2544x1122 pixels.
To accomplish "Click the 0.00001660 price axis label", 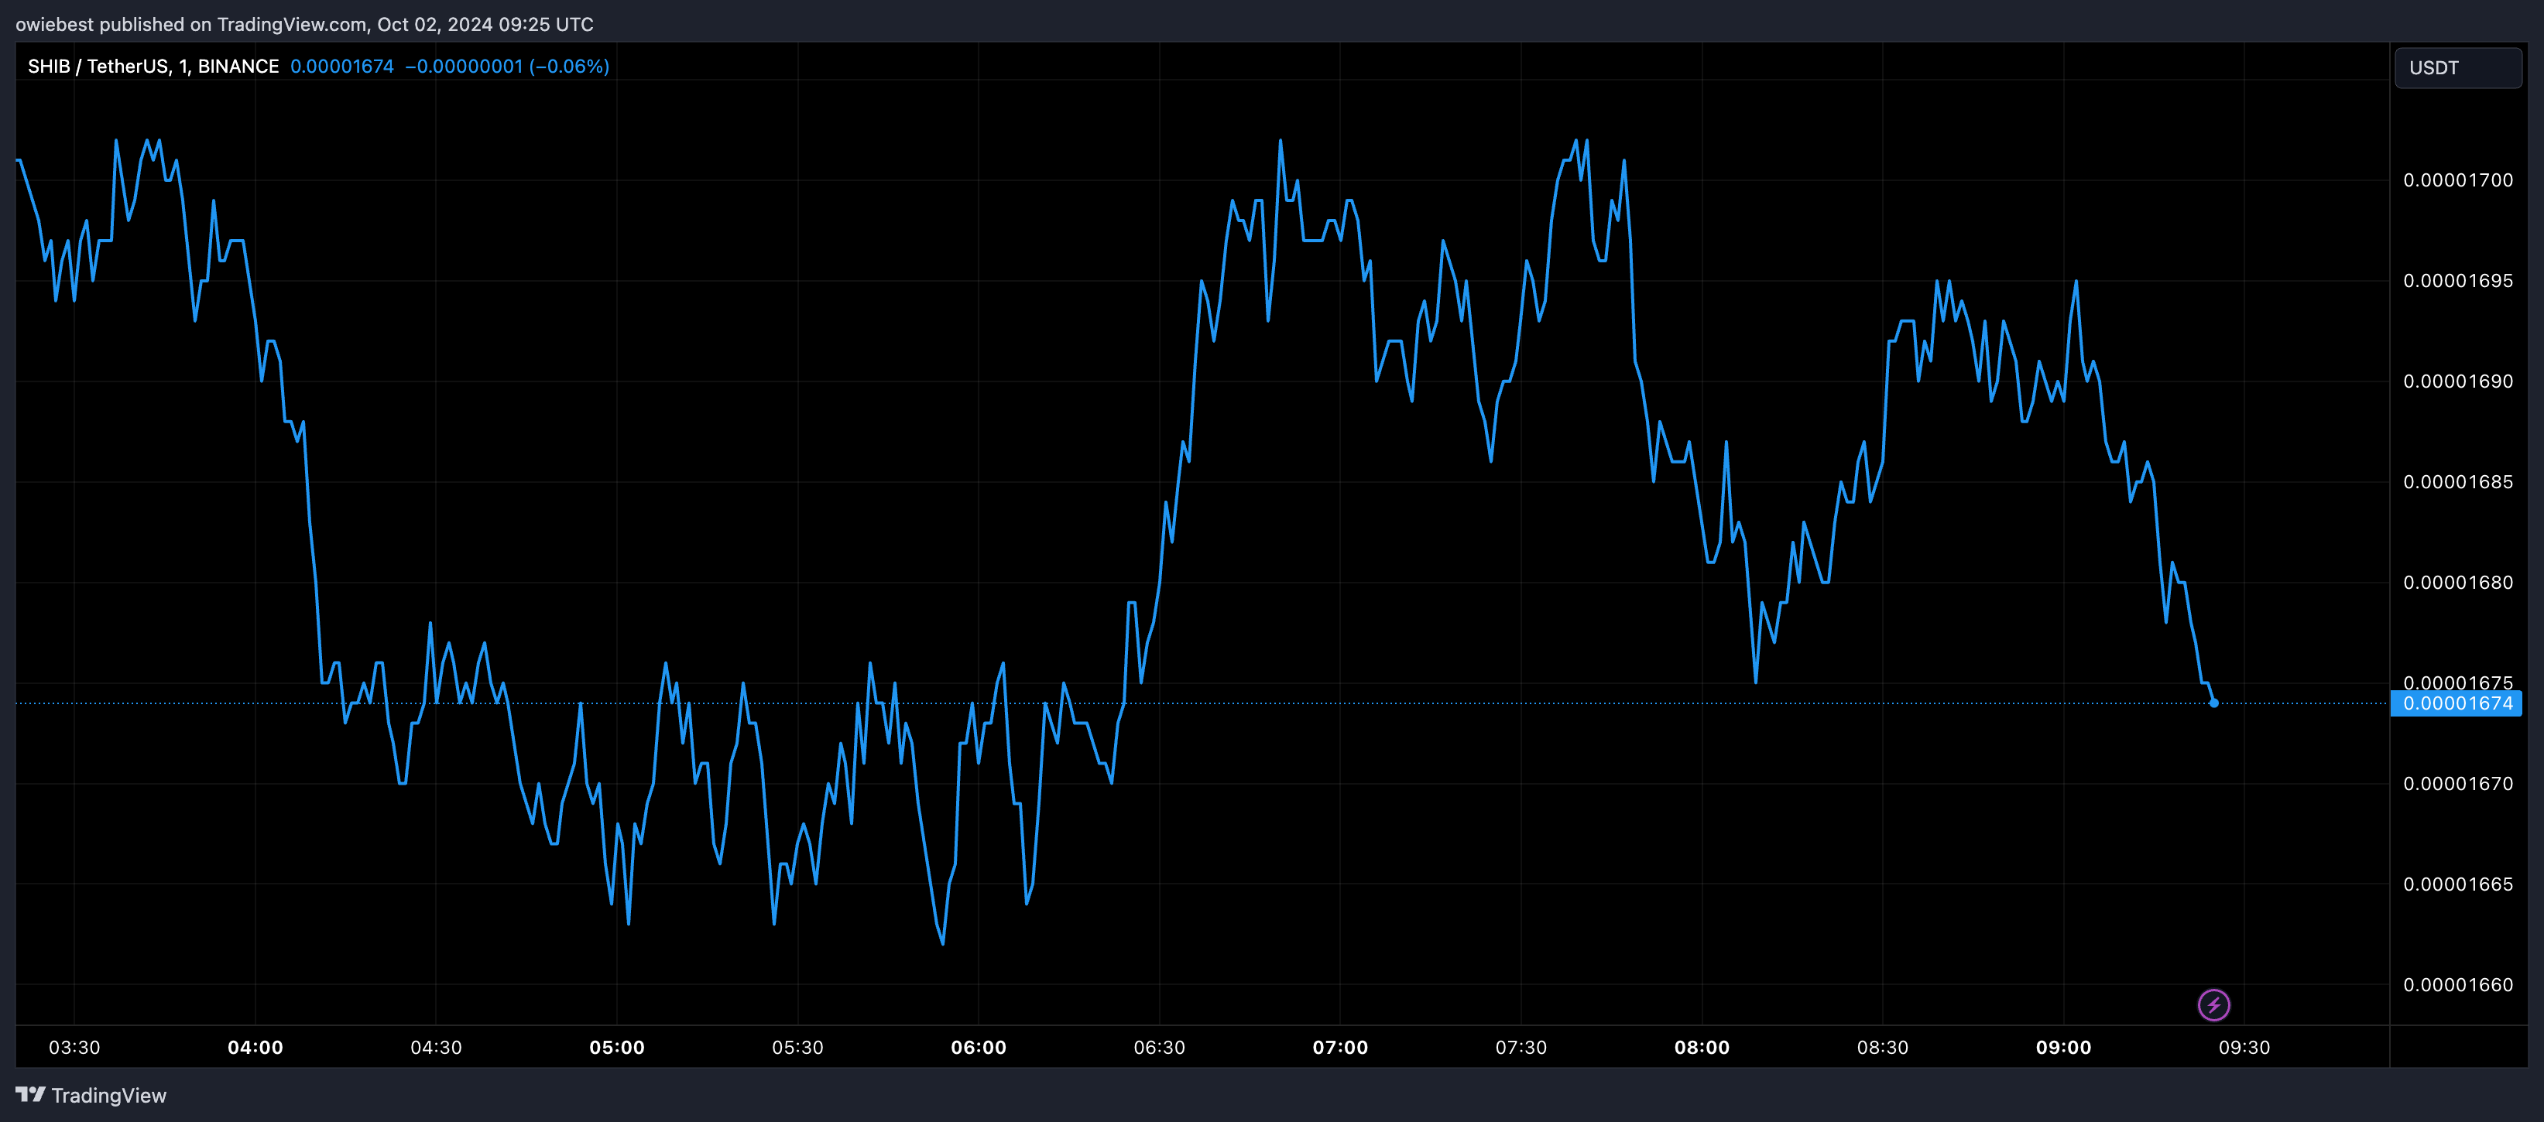I will 2457,985.
